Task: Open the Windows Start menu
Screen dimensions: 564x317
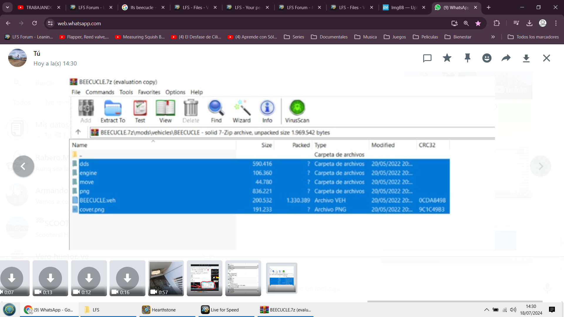Action: pyautogui.click(x=9, y=310)
